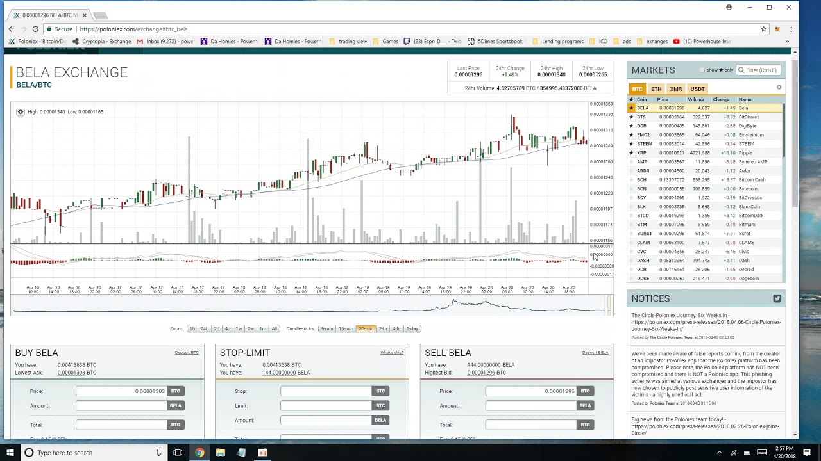
Task: Click Deposit BTC link in Buy BELA
Action: 187,353
